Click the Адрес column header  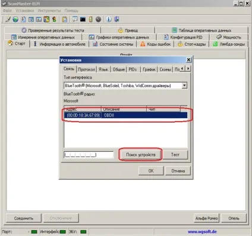coord(83,109)
